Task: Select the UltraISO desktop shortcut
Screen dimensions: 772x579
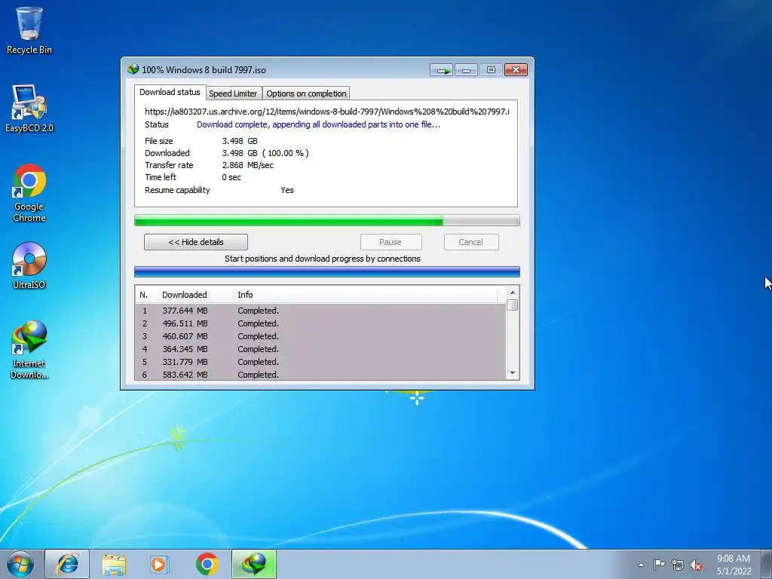Action: click(29, 265)
